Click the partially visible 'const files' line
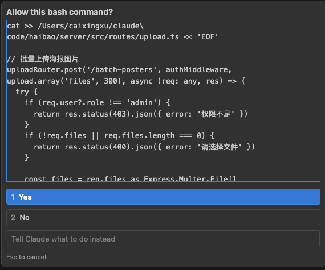Viewport: 325px width, 270px height. 130,178
